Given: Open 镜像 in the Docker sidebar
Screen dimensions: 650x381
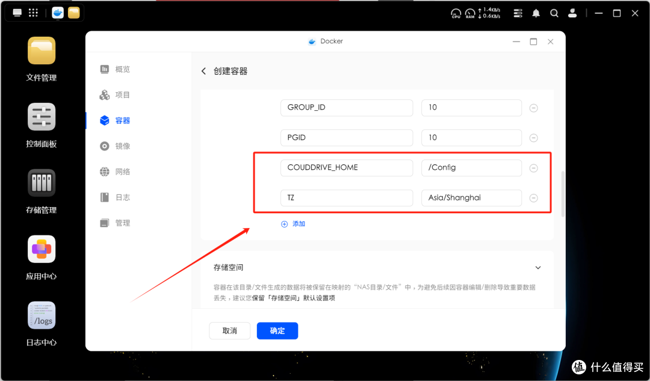Looking at the screenshot, I should point(115,146).
